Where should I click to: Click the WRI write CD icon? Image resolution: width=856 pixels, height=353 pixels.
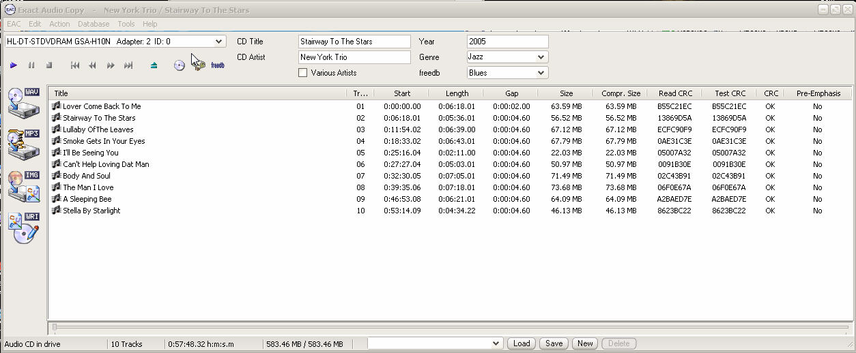coord(24,228)
